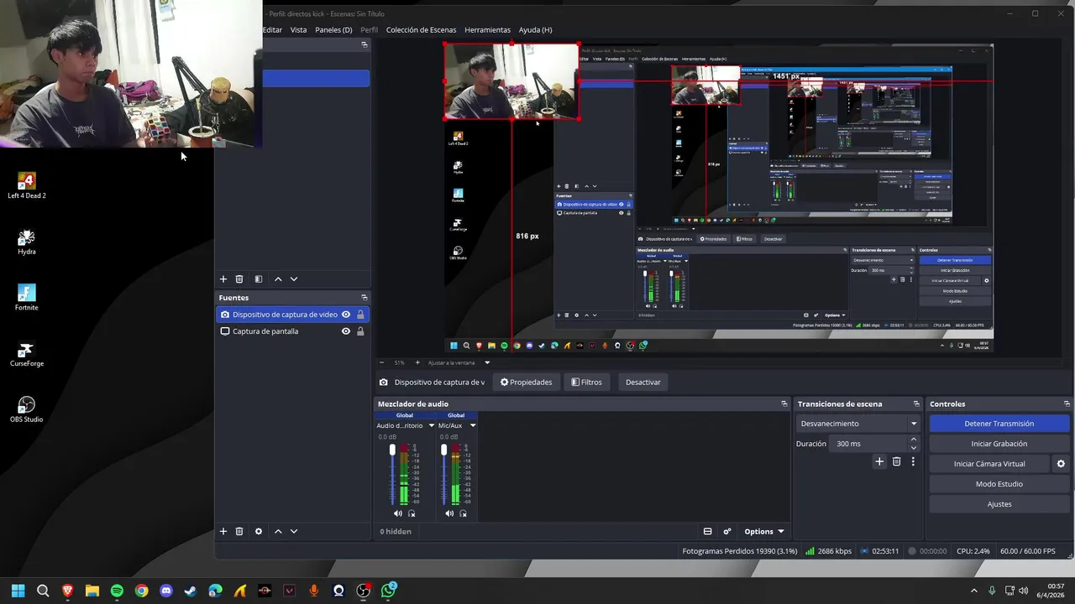Lock Captura de pantalla source
Viewport: 1075px width, 604px height.
[x=360, y=331]
